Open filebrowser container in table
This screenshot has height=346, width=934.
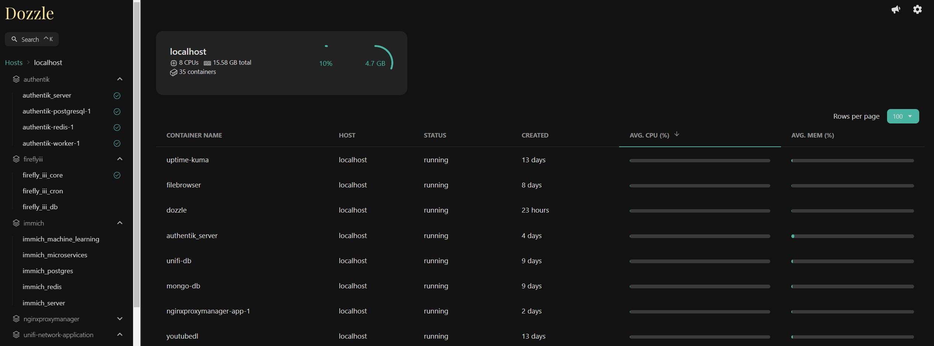click(184, 185)
